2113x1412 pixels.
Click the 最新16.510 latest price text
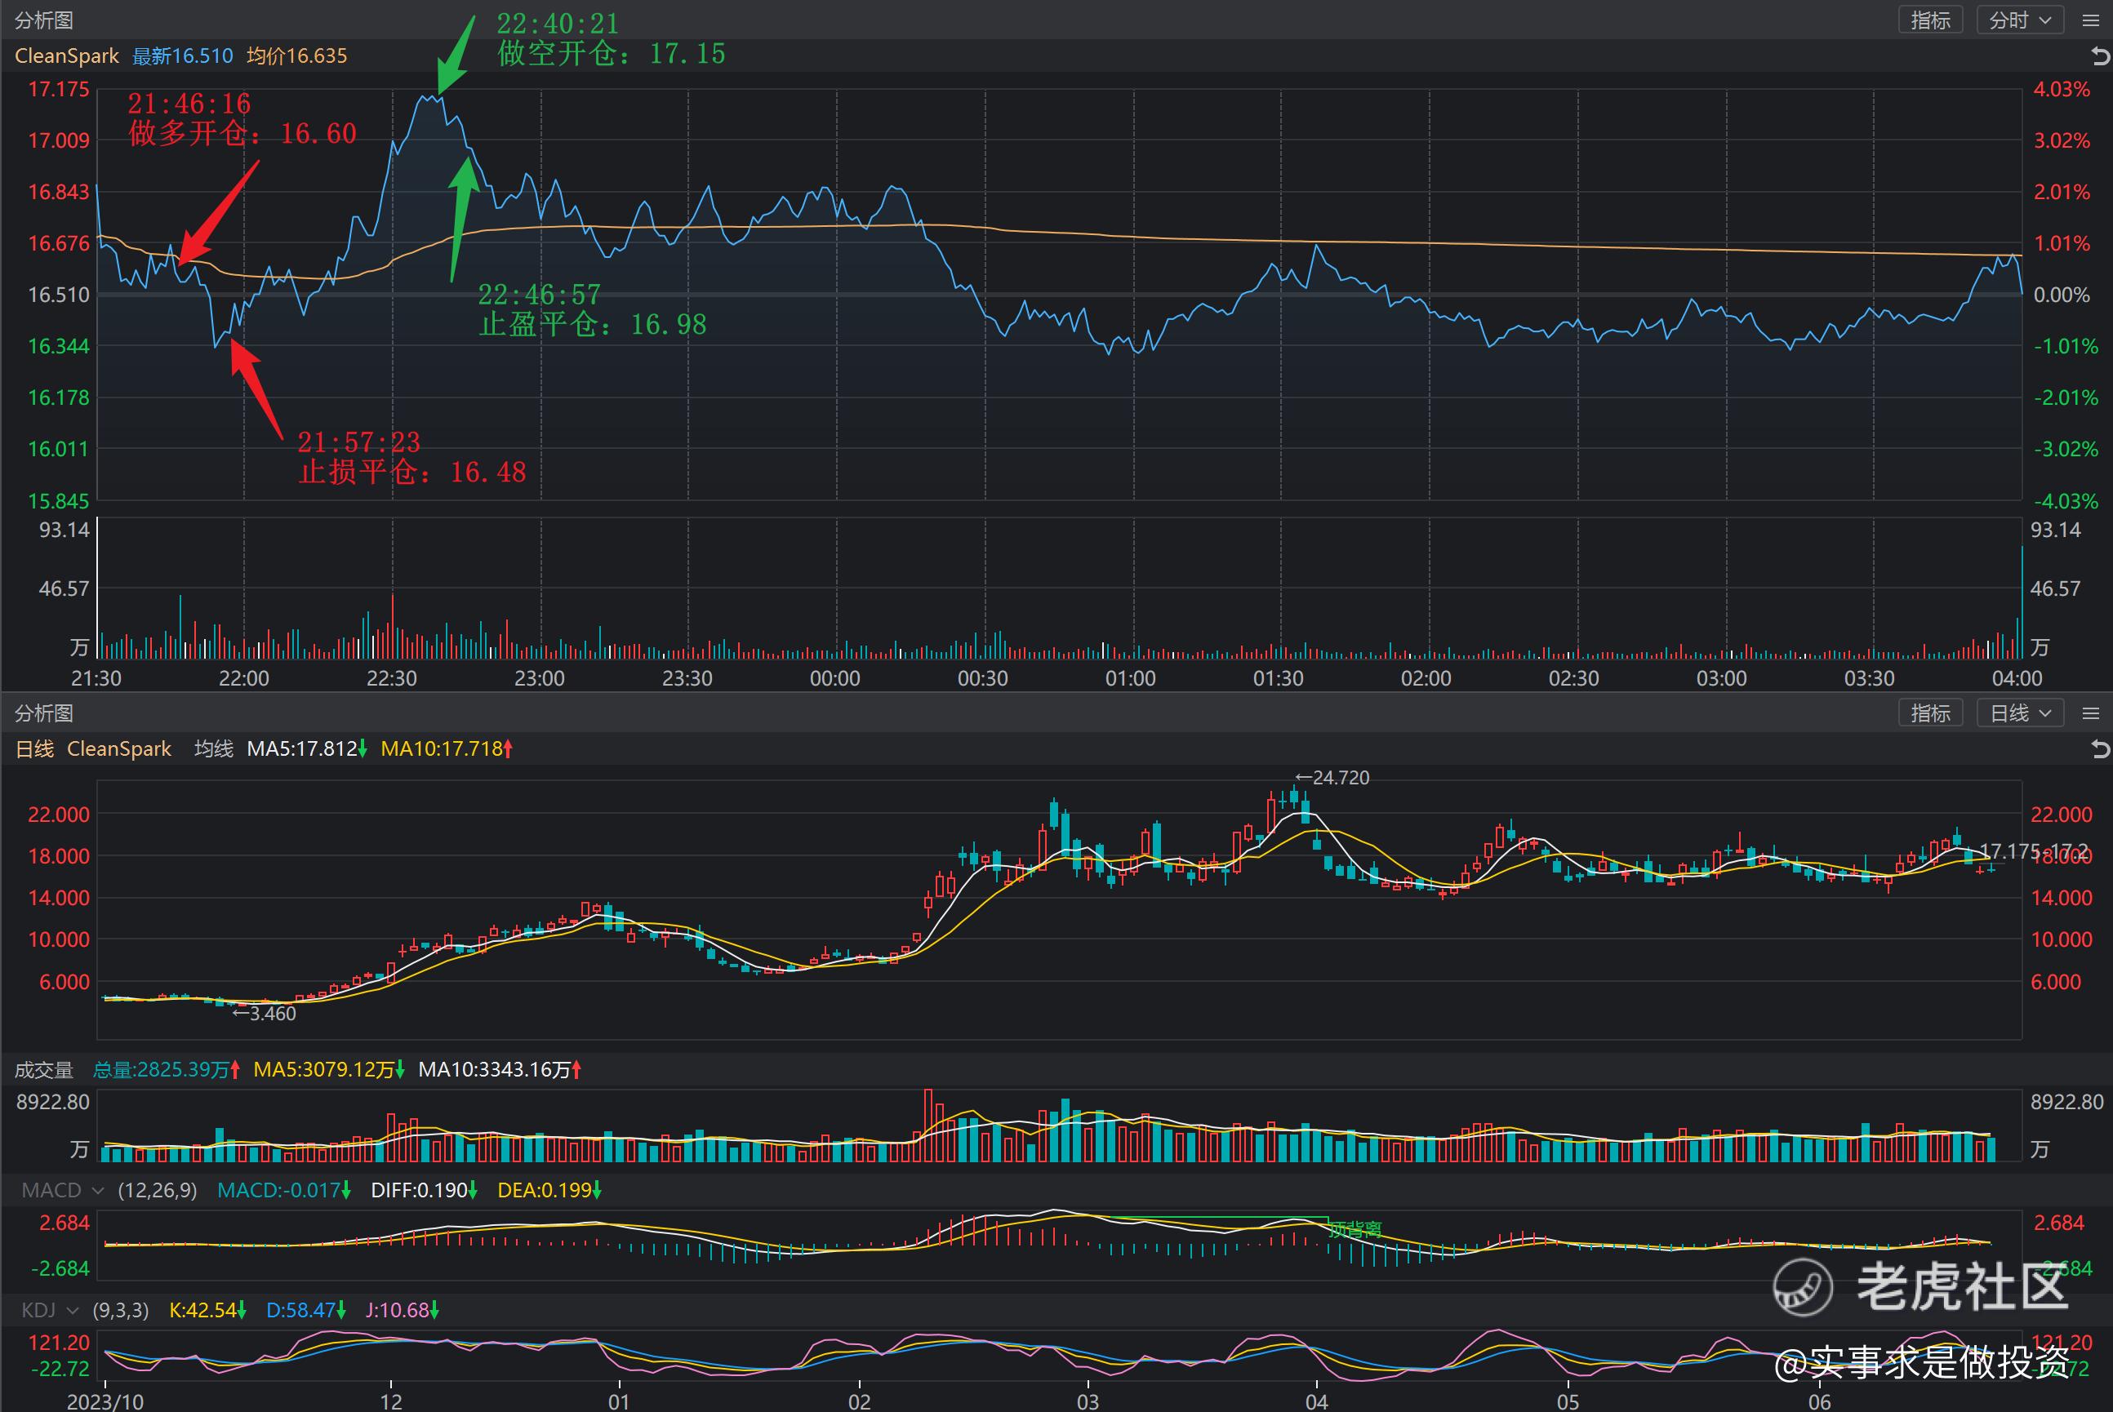[183, 56]
